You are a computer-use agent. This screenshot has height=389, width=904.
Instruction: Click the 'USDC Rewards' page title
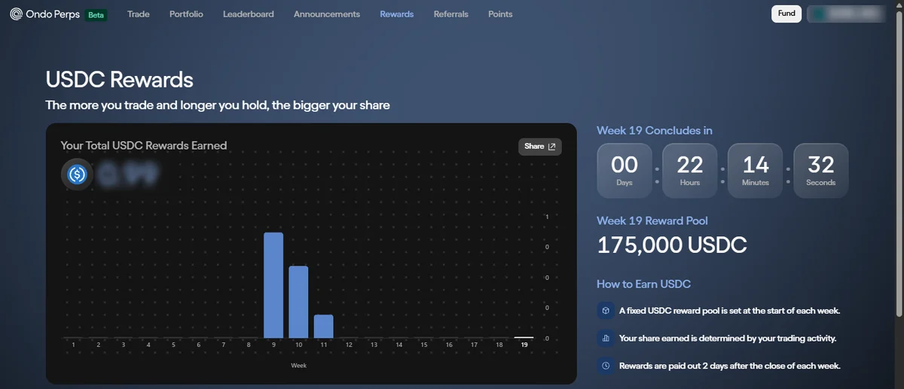pyautogui.click(x=120, y=79)
